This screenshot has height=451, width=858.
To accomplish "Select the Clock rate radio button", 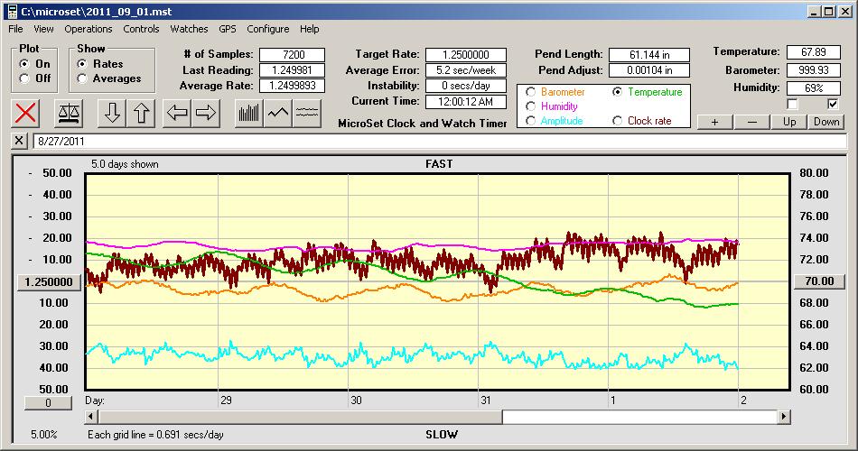I will pyautogui.click(x=617, y=121).
